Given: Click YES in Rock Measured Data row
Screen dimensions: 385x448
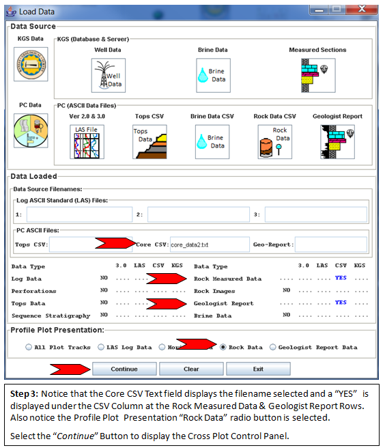Looking at the screenshot, I should (341, 278).
